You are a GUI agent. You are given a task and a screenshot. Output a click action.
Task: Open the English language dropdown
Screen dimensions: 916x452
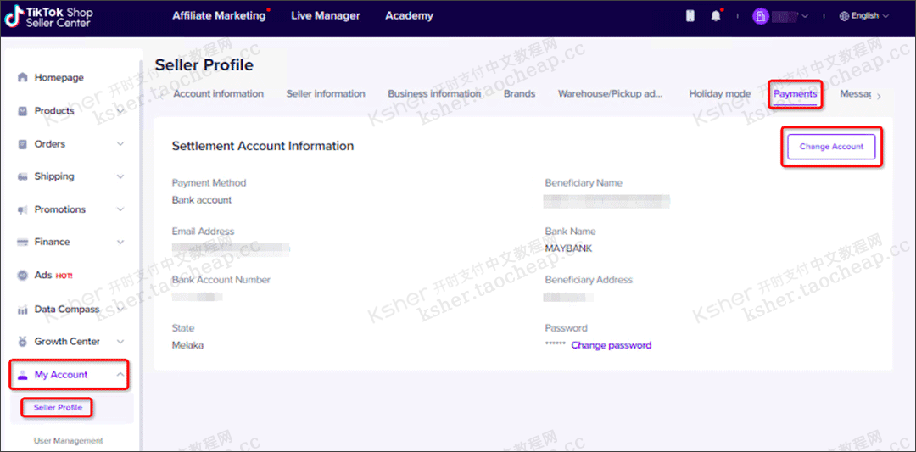[x=864, y=16]
